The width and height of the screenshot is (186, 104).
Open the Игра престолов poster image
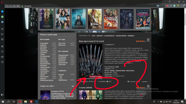tap(91, 61)
